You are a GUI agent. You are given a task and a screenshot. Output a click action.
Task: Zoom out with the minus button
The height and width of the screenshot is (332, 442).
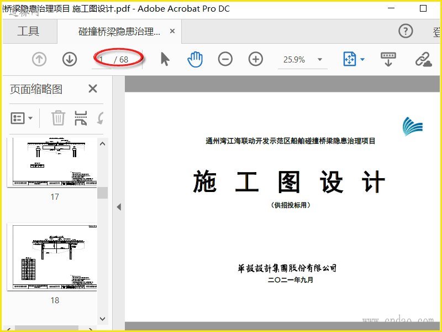(225, 59)
